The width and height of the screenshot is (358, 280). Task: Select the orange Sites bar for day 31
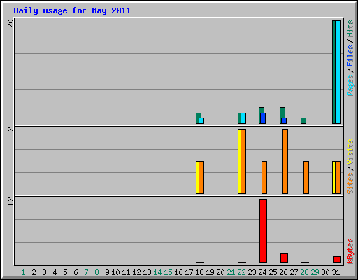pyautogui.click(x=338, y=177)
